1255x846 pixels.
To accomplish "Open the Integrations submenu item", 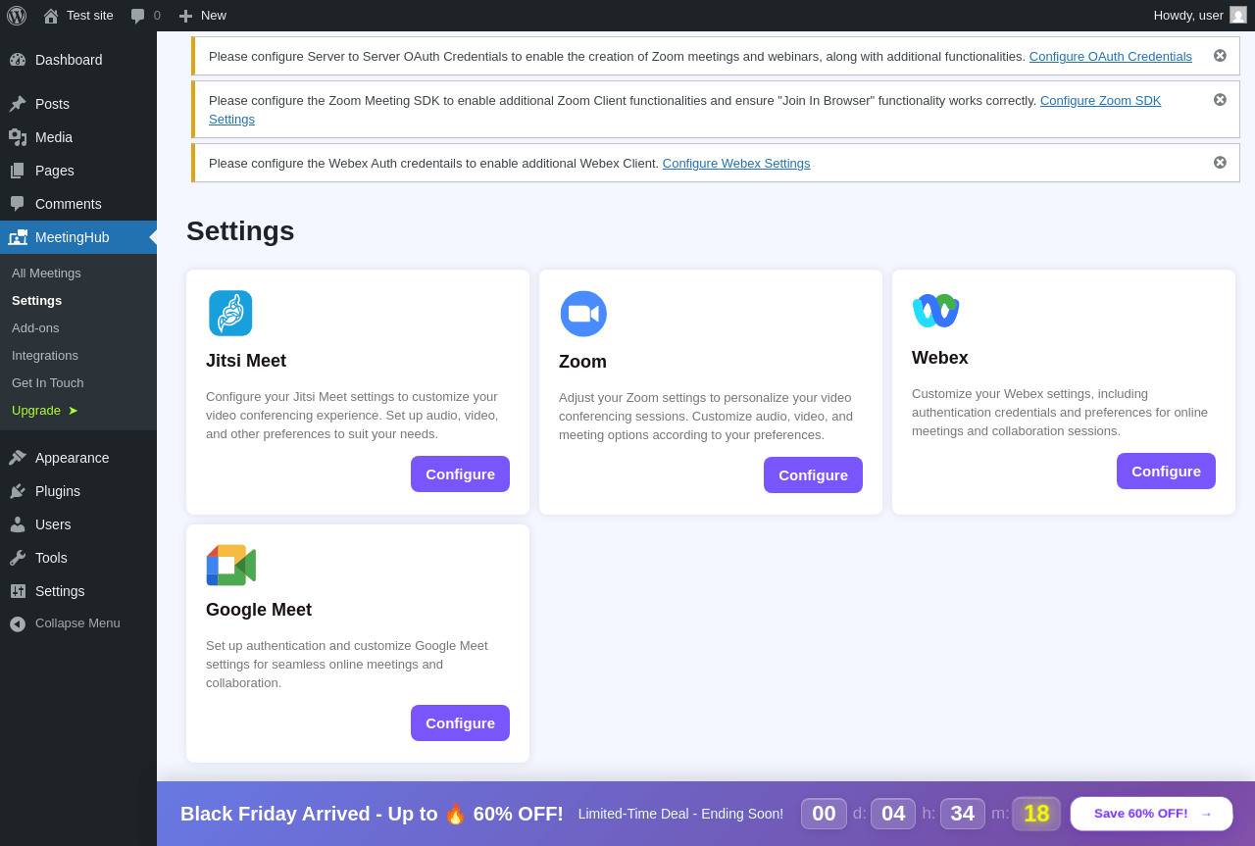I will (x=45, y=355).
